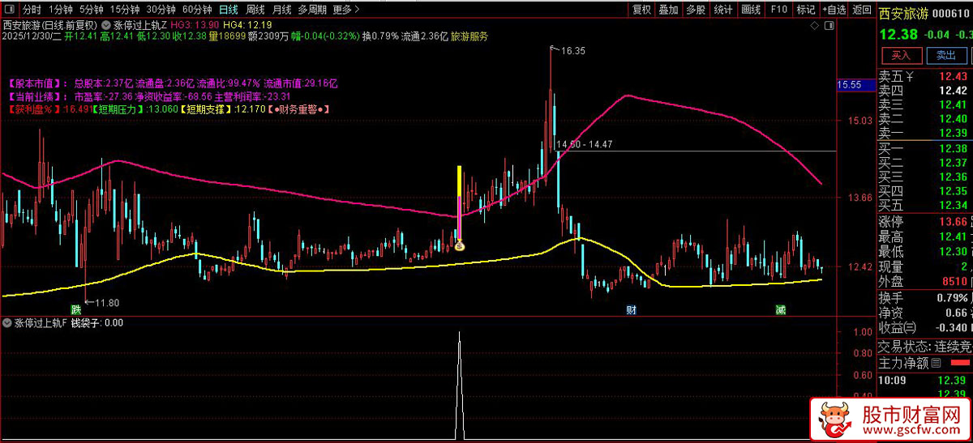Click the 16.35 high price label

pyautogui.click(x=572, y=50)
